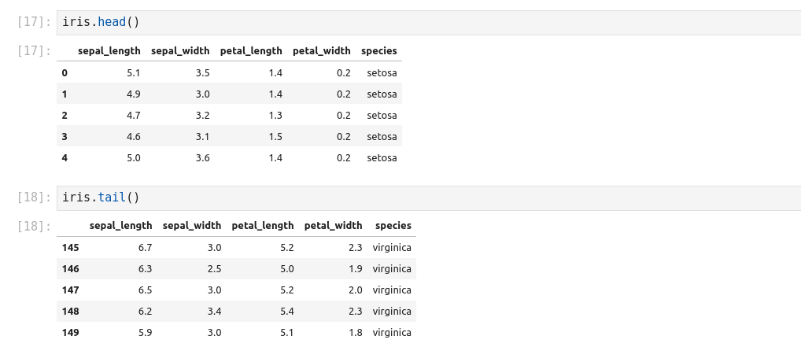
Task: Select row index 149 in tail table
Action: (x=71, y=333)
